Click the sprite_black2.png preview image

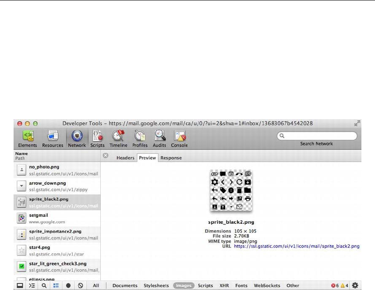click(231, 191)
